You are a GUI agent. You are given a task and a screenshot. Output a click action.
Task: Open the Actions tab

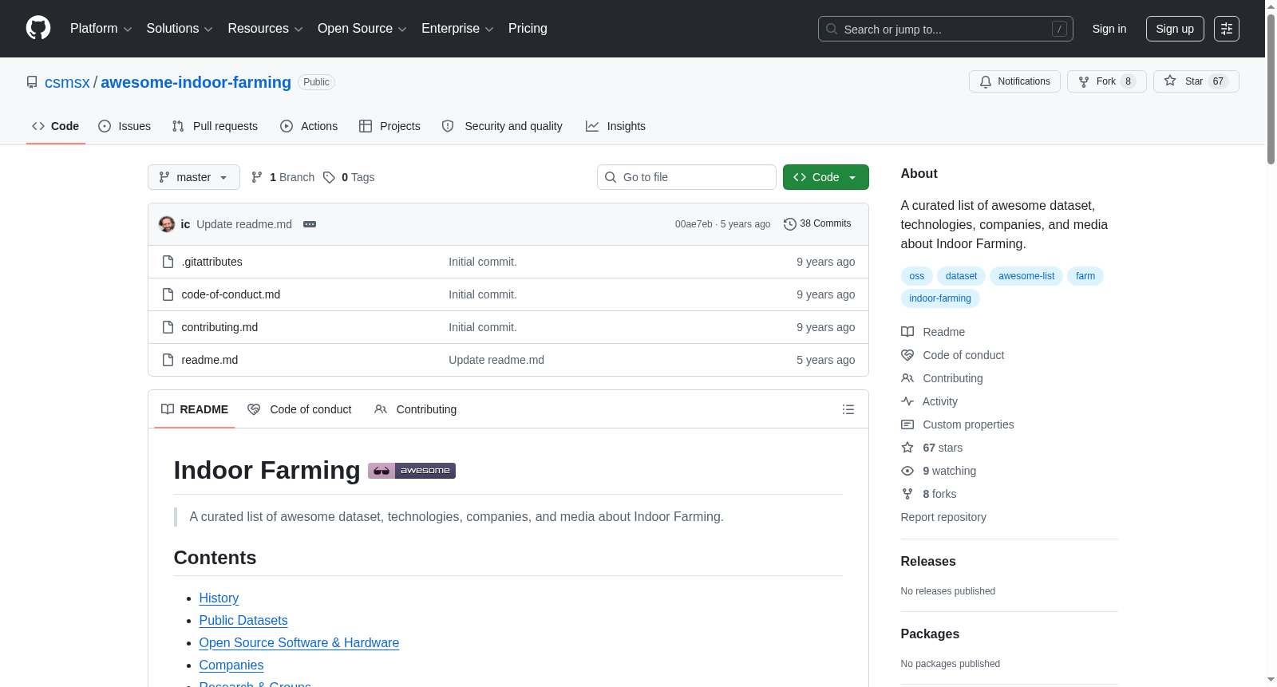(309, 126)
